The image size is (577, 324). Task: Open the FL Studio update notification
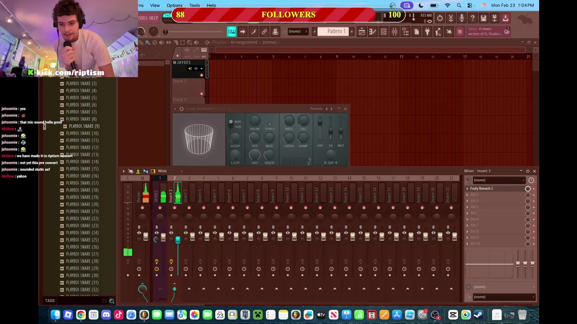[x=489, y=31]
